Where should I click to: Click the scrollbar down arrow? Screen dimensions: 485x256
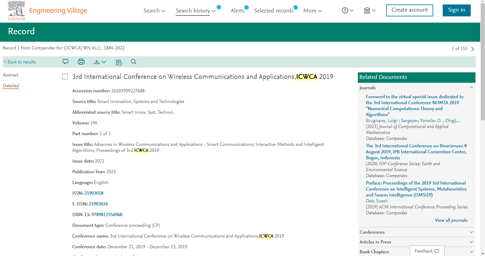483,254
